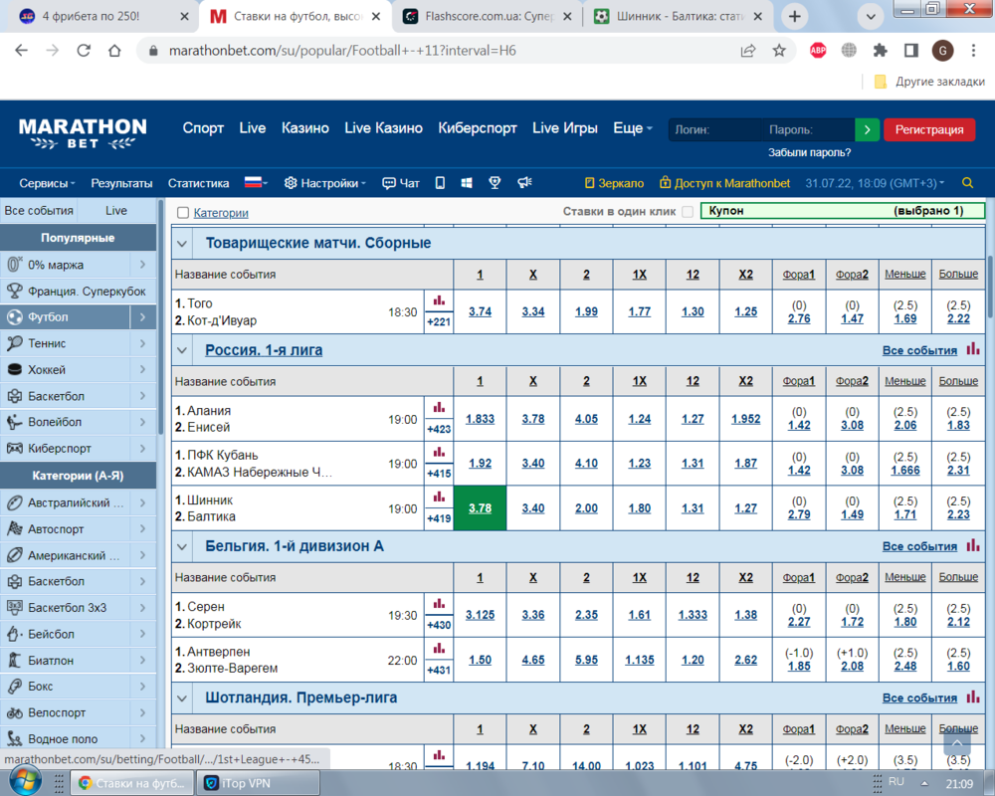Bookmark this page with star icon

tap(779, 51)
